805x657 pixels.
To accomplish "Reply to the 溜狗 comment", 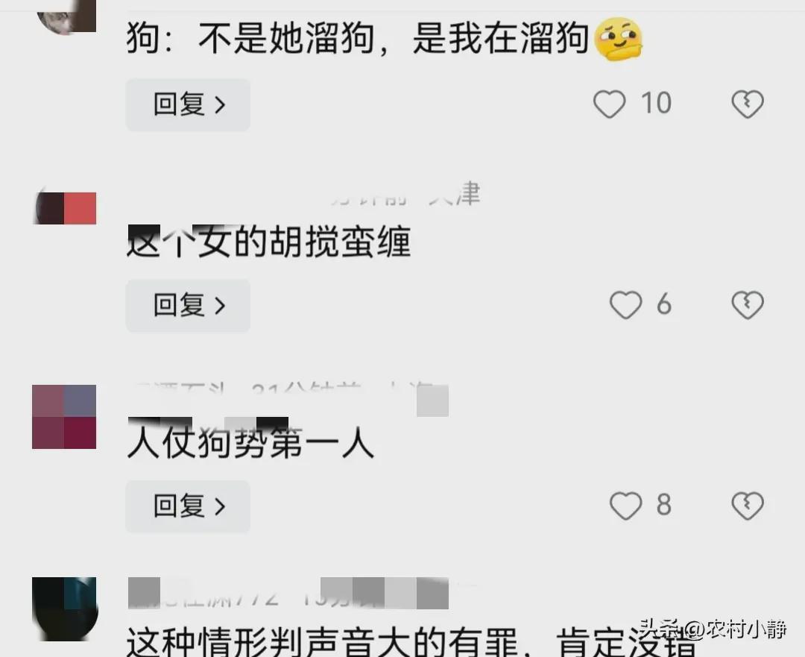I will pyautogui.click(x=188, y=104).
